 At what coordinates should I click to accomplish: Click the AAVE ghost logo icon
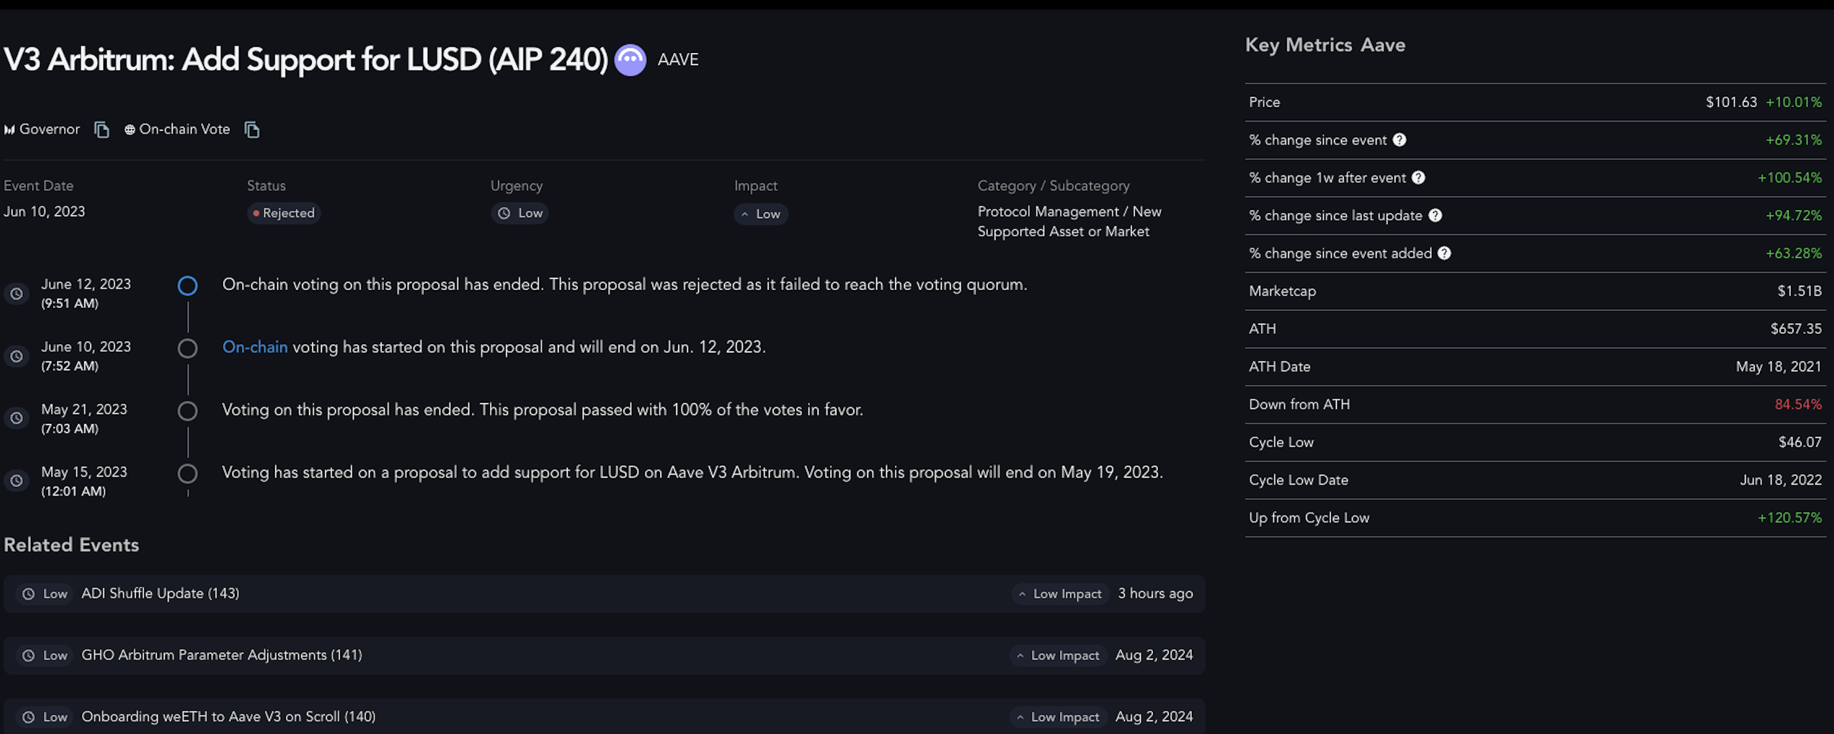tap(630, 60)
